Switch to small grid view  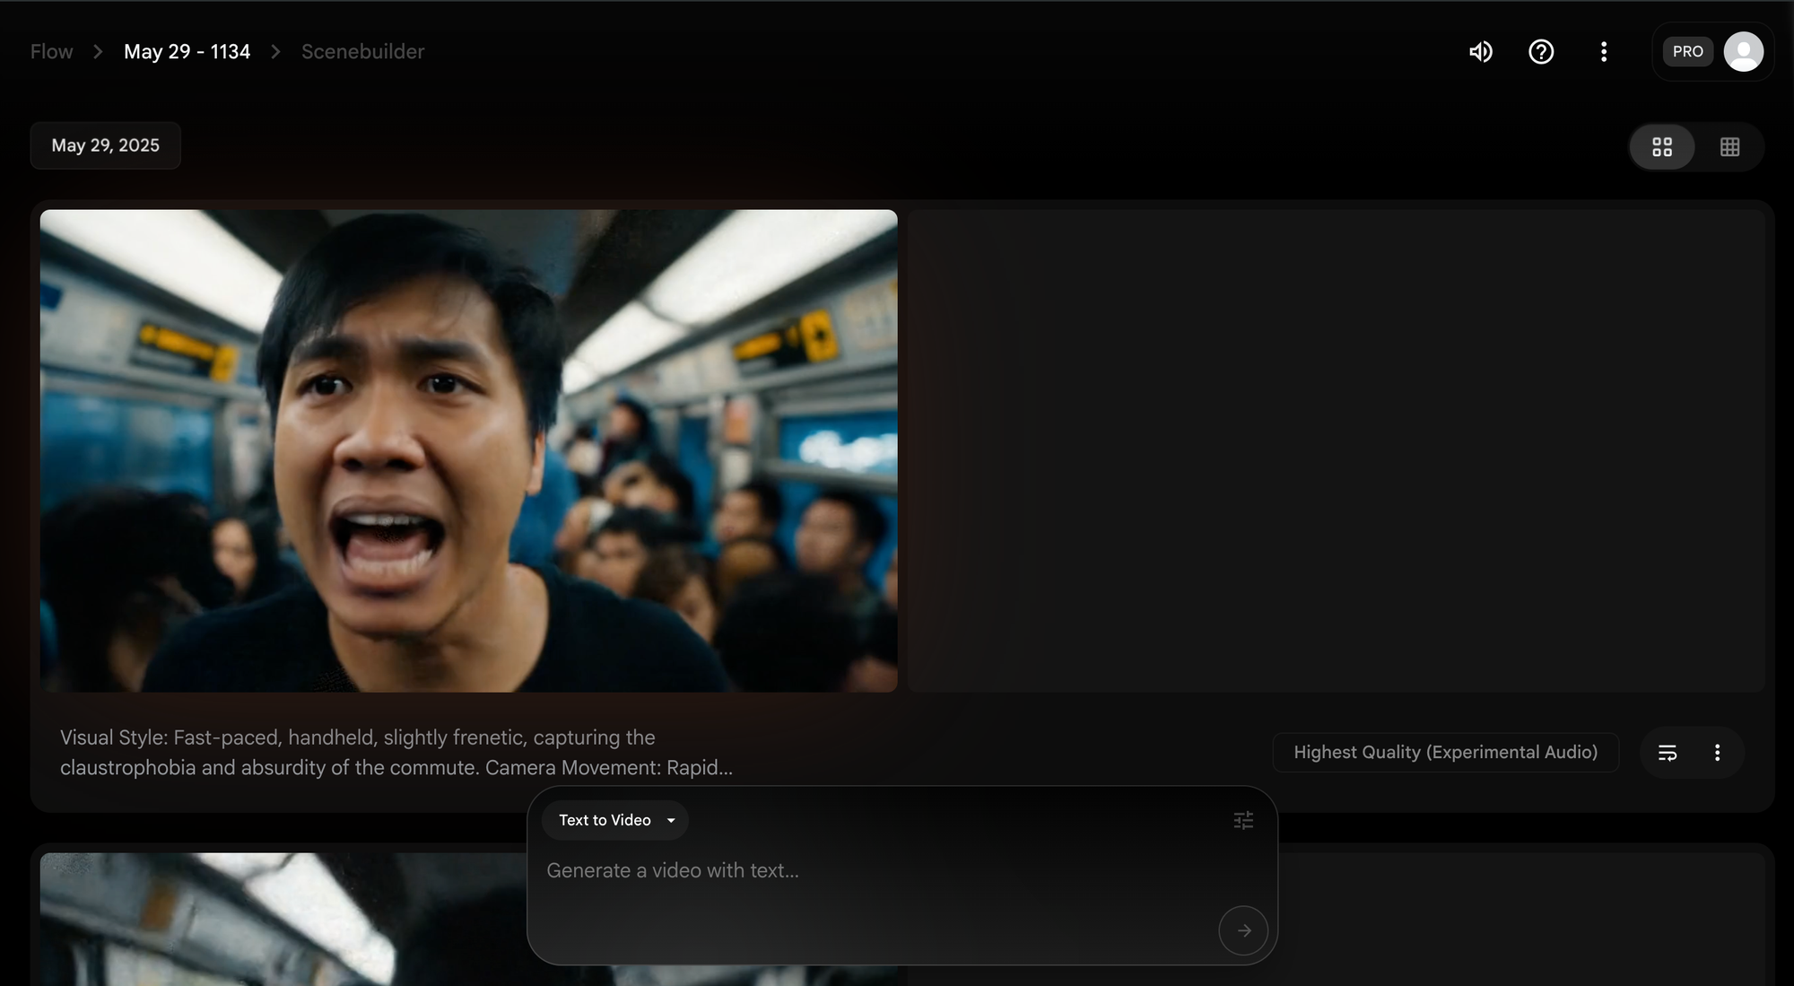1729,147
